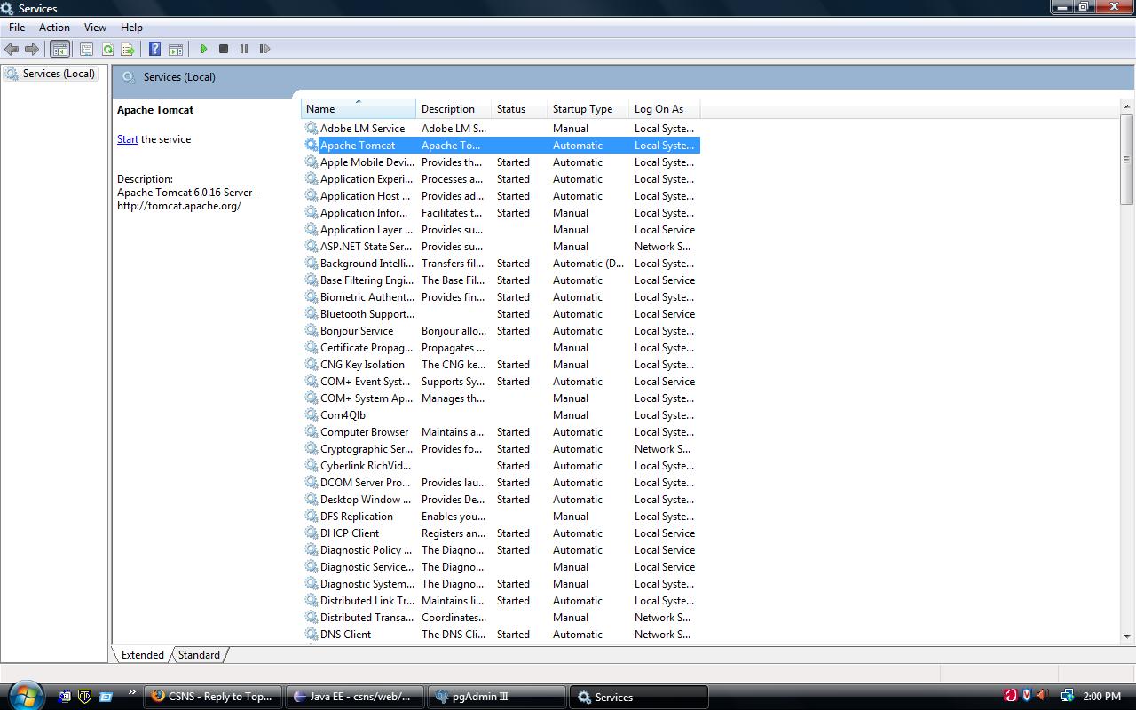Toggle the Show/Hide Action Pane button
The image size is (1136, 710).
176,49
